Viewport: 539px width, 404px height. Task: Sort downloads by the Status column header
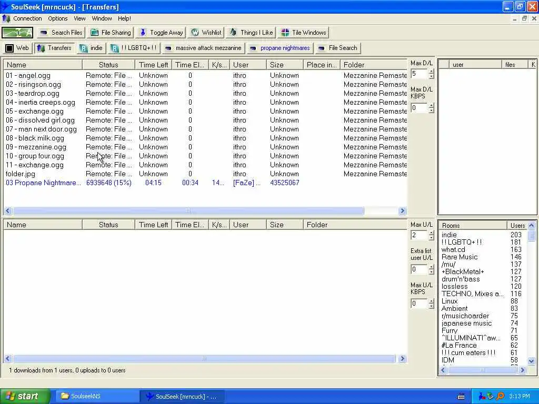click(108, 65)
